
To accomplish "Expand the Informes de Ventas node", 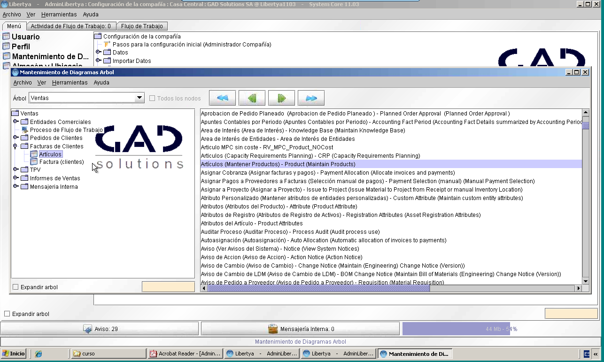I will (15, 178).
